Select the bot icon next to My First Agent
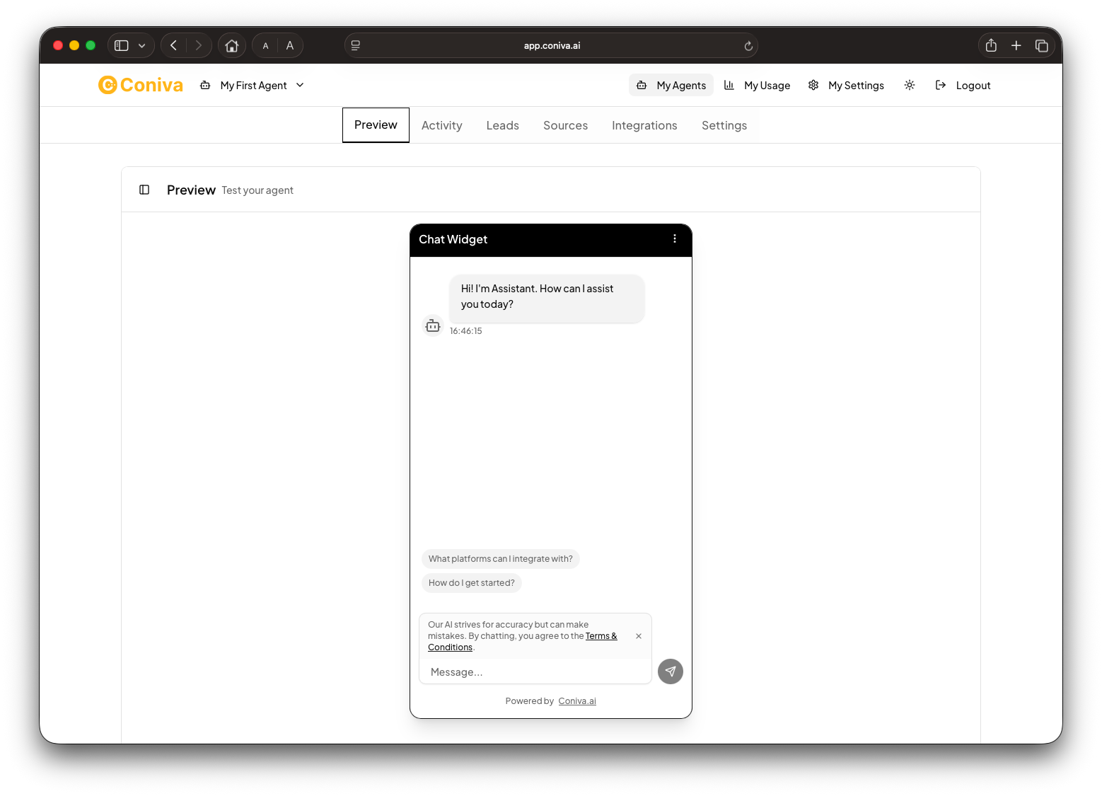 204,84
